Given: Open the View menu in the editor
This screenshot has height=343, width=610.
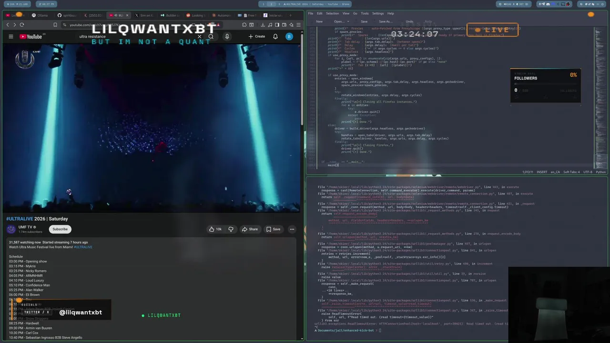Looking at the screenshot, I should [x=346, y=13].
